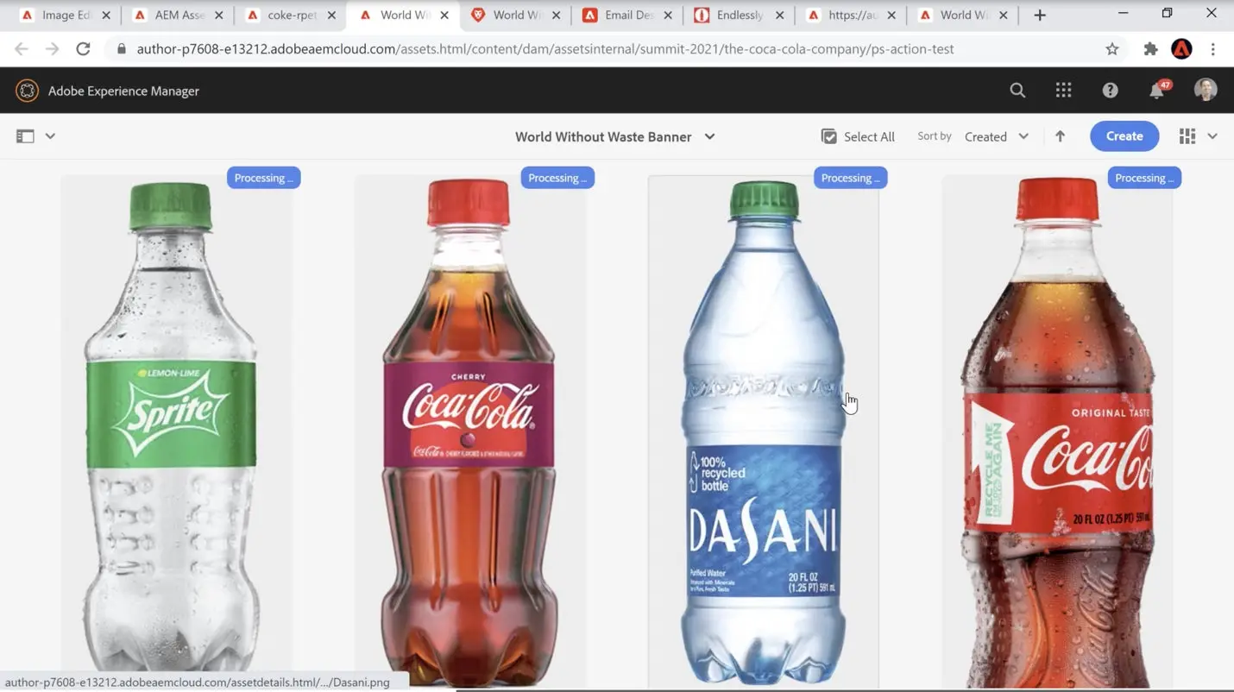
Task: Click Processing badge on Dasani asset
Action: [x=850, y=178]
